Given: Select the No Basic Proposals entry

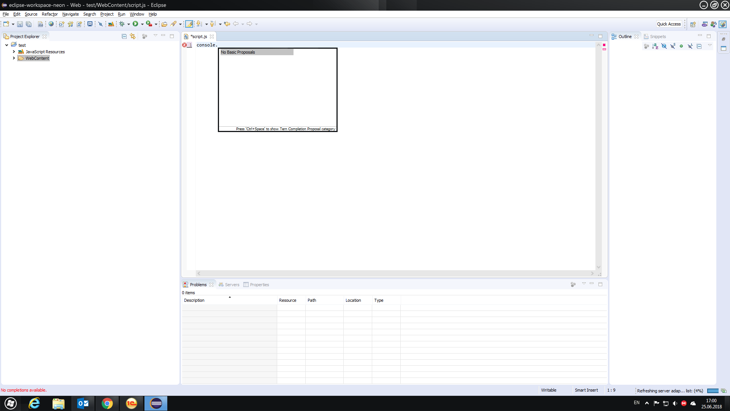Looking at the screenshot, I should pos(257,52).
